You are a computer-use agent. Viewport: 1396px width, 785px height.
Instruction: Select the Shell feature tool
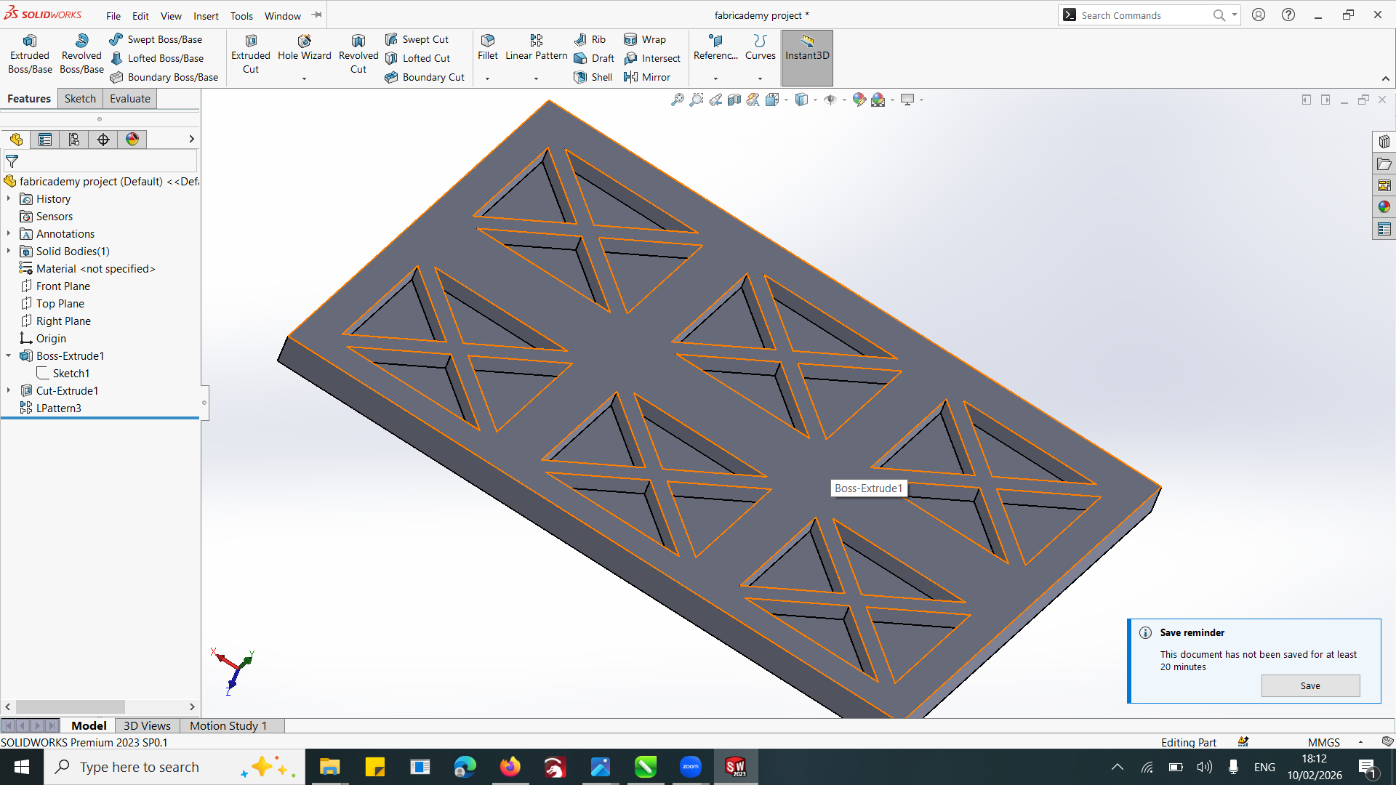pyautogui.click(x=593, y=77)
